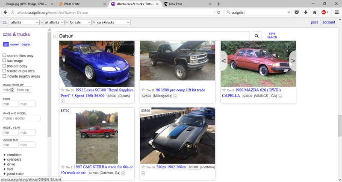Run the search with the magnifier button
The width and height of the screenshot is (342, 182).
[257, 36]
